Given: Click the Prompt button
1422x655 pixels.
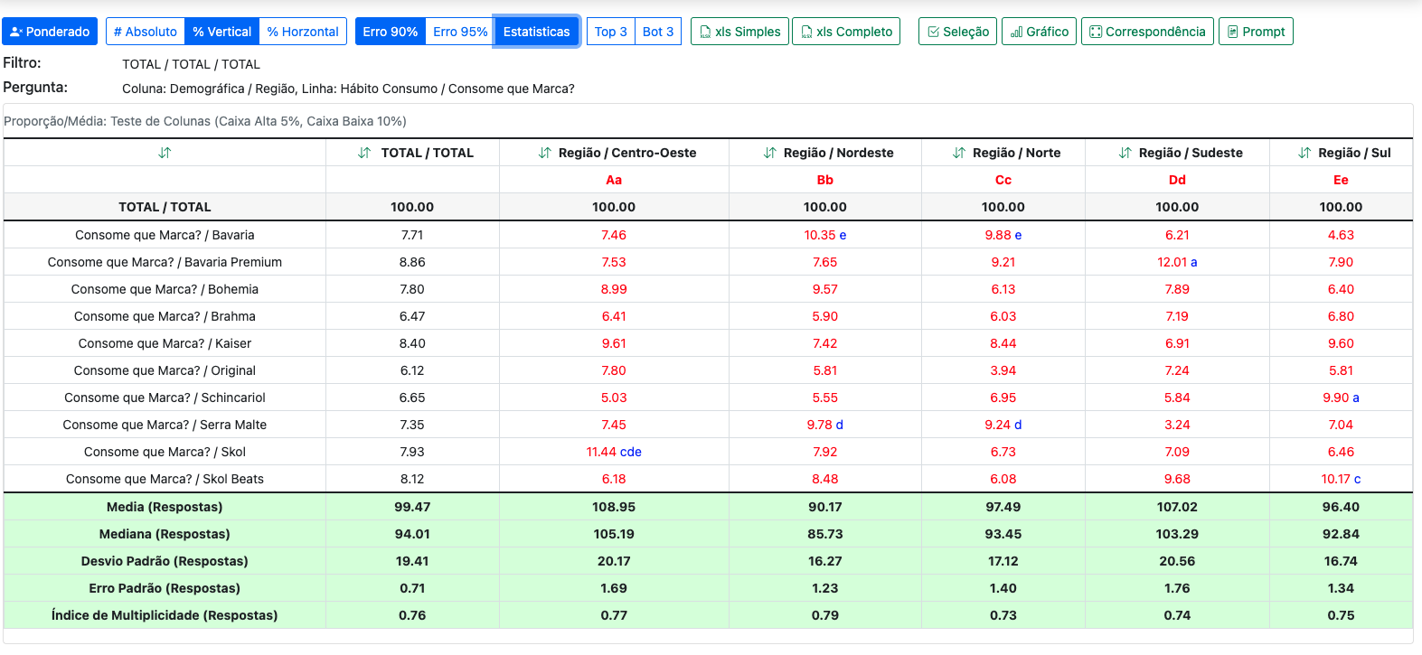Looking at the screenshot, I should (x=1256, y=32).
